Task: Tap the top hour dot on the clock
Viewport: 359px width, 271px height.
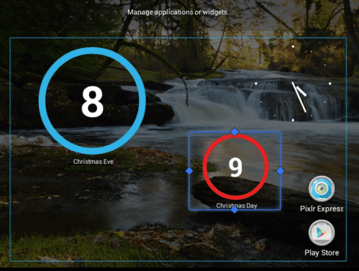Action: click(293, 46)
